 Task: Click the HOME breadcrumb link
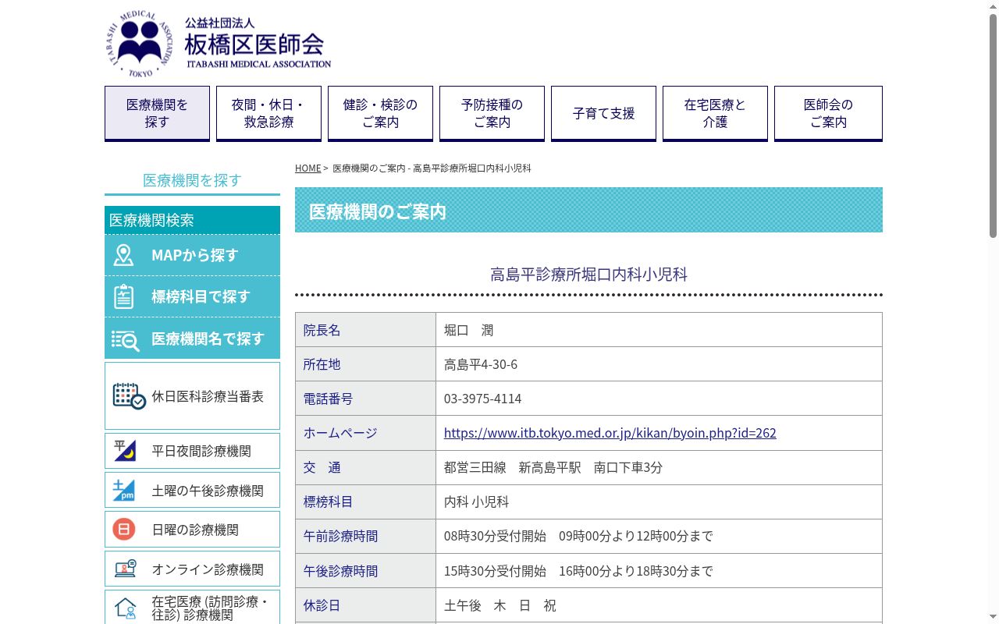tap(308, 168)
